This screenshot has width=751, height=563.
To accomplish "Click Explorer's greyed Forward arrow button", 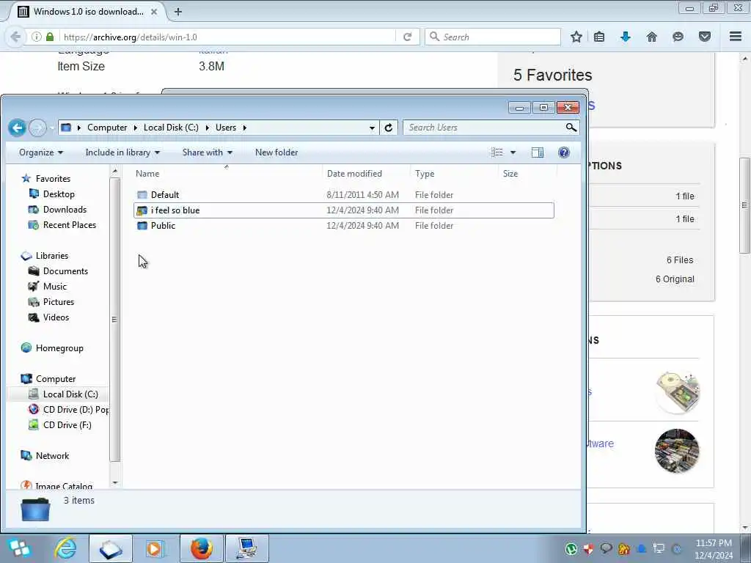I will pos(37,128).
